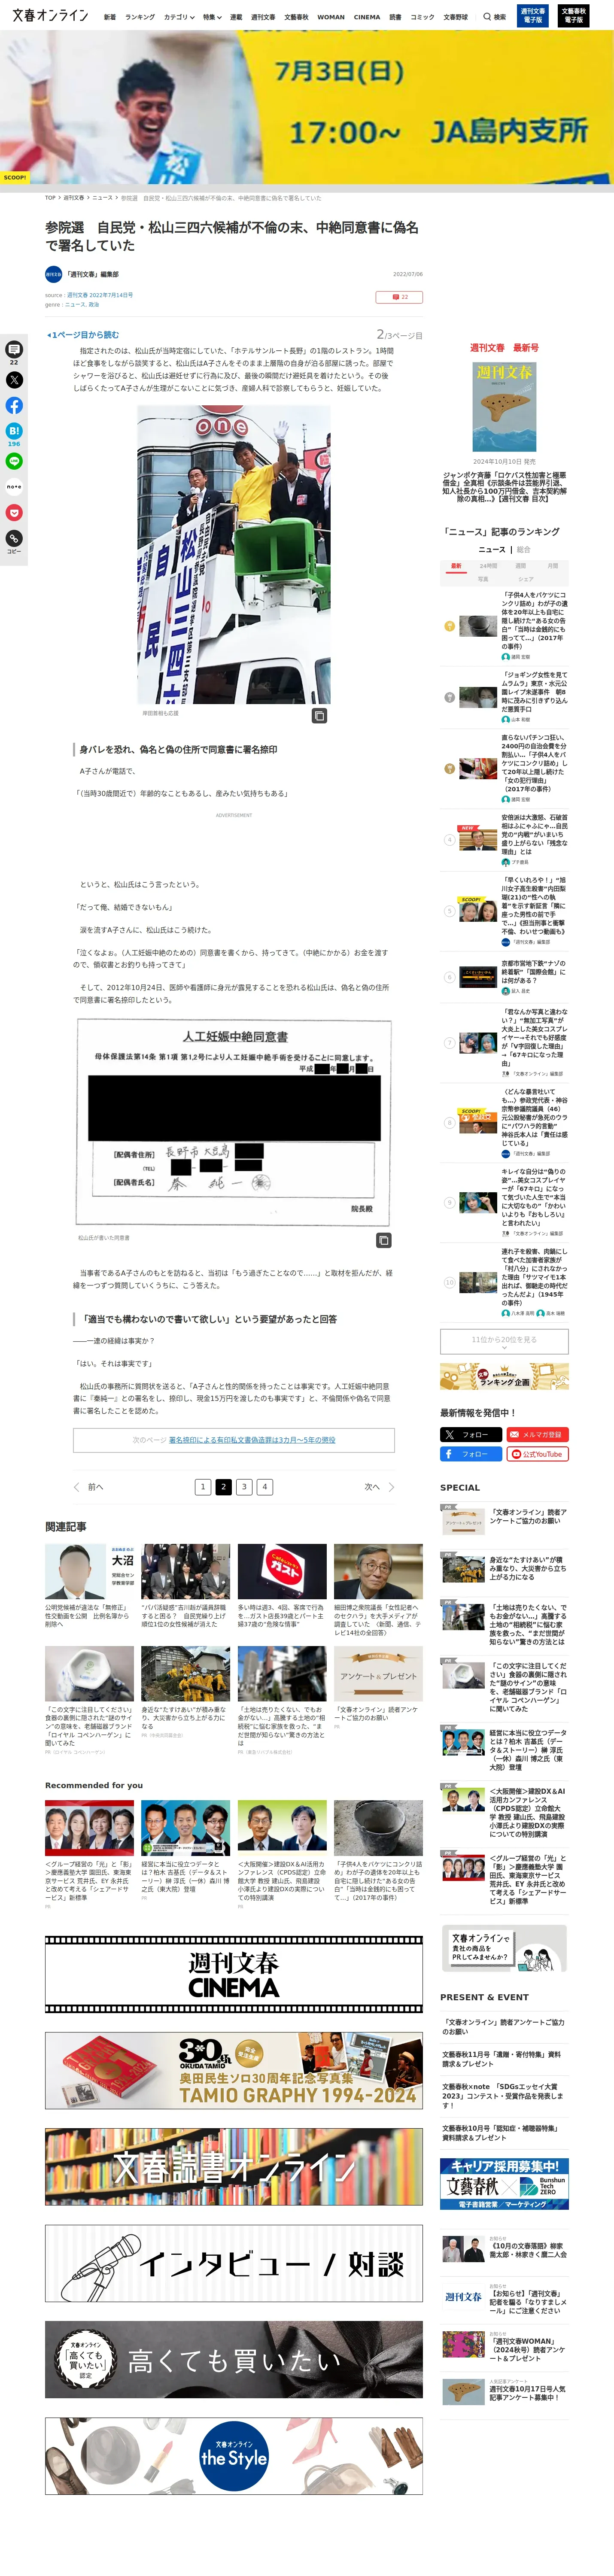Share article on Facebook from sidebar
This screenshot has height=2576, width=614.
coord(14,406)
